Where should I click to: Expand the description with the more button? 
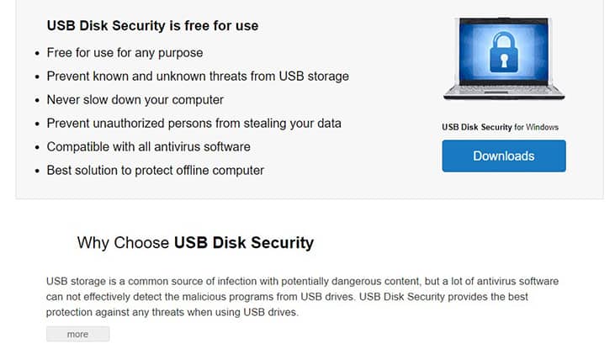tap(77, 334)
